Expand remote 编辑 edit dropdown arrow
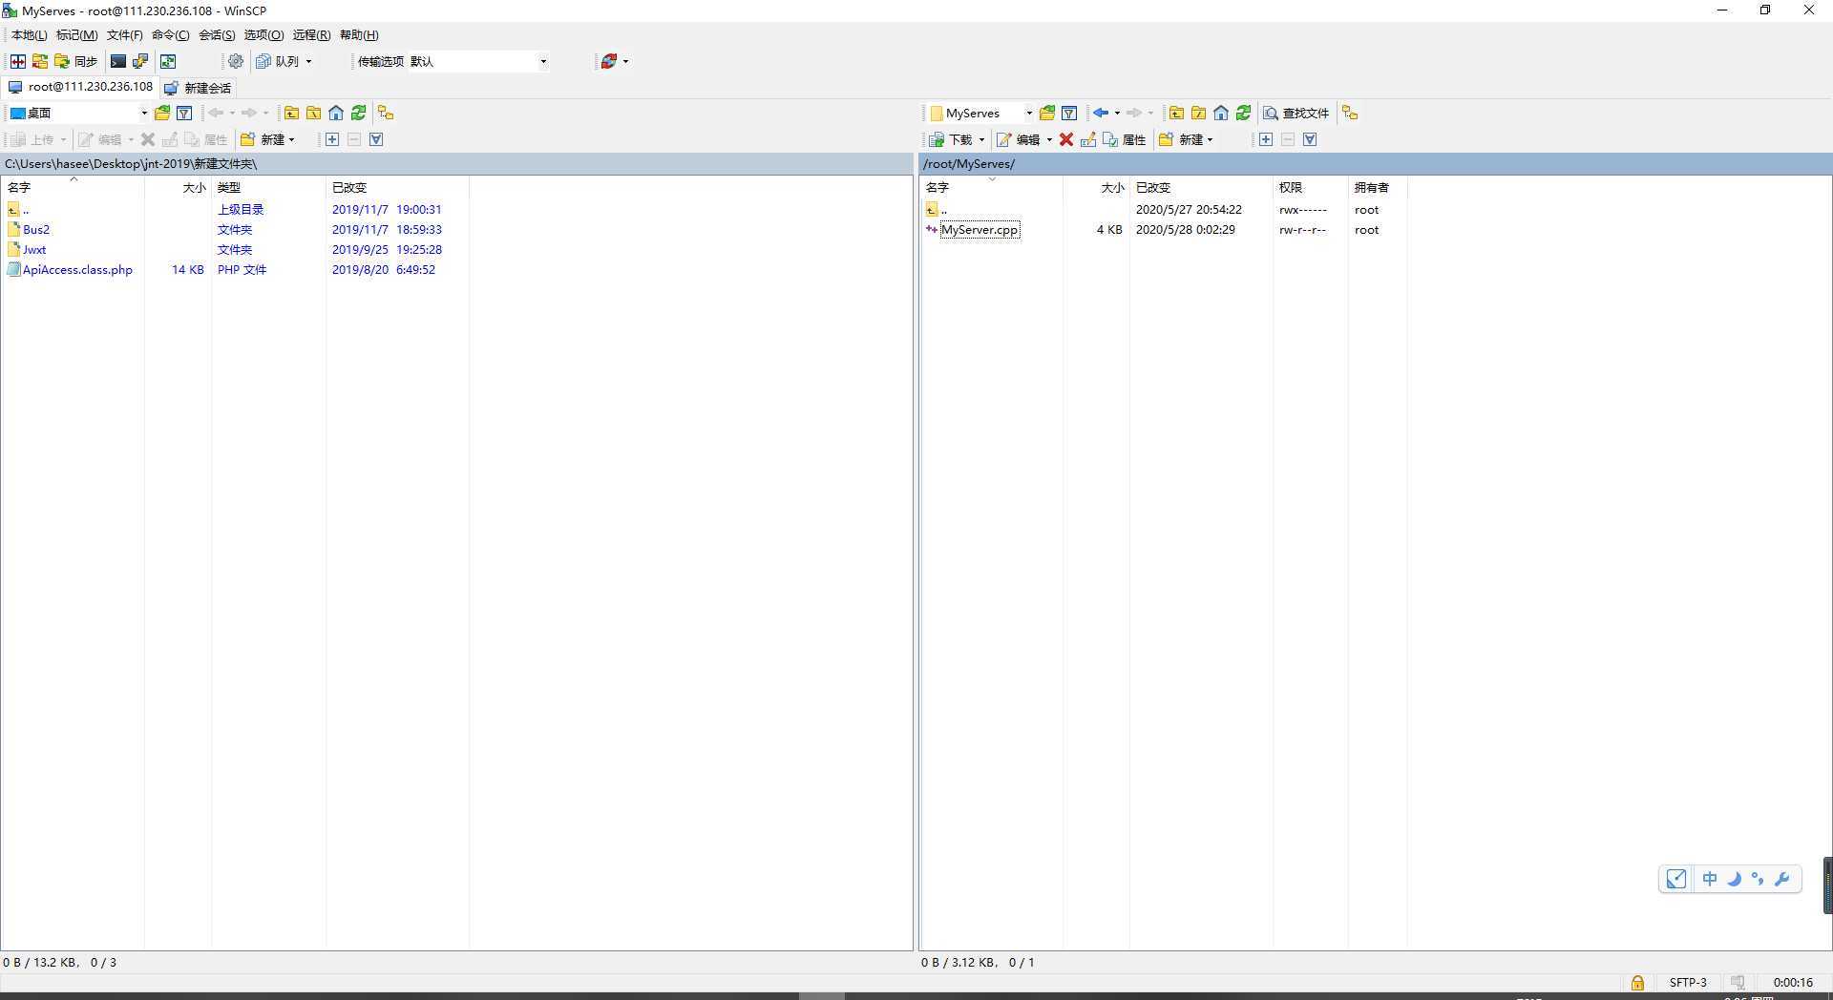 tap(1049, 139)
